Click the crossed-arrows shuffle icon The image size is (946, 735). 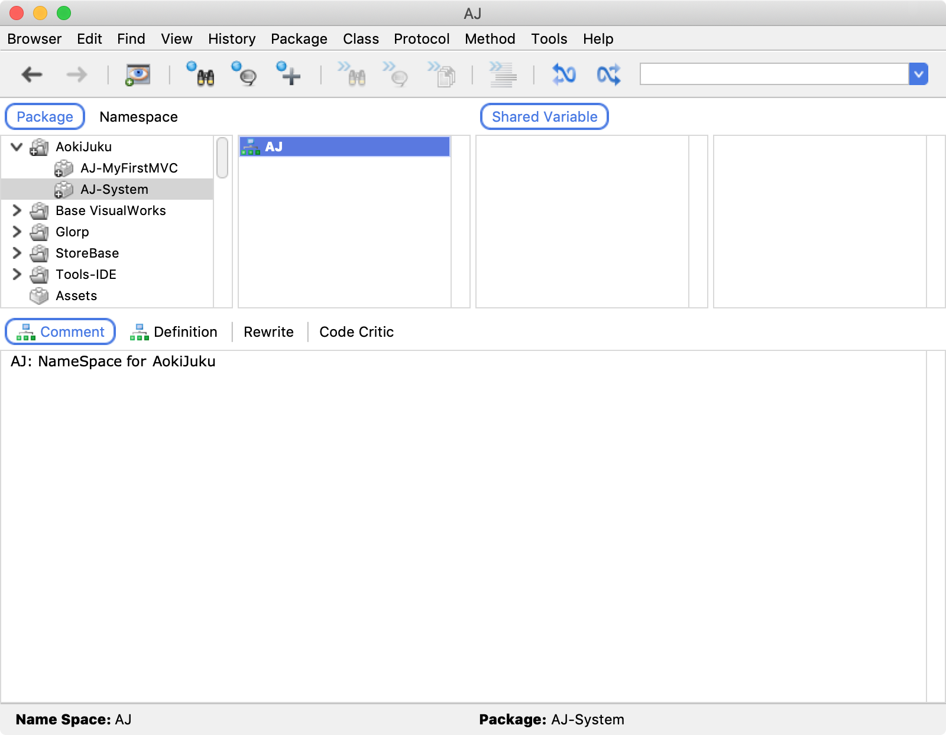pyautogui.click(x=608, y=74)
